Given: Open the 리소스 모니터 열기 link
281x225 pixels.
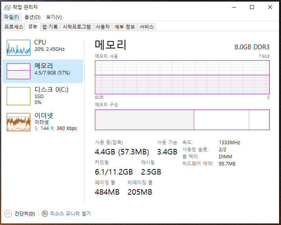Looking at the screenshot, I should [70, 214].
